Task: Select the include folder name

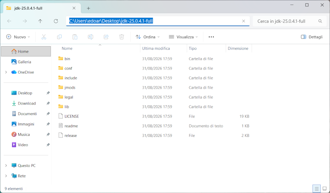Action: [71, 78]
